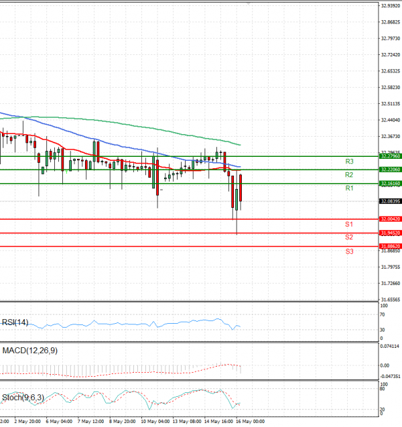
Task: Click the 8 May 20:00 time label
Action: 123,422
